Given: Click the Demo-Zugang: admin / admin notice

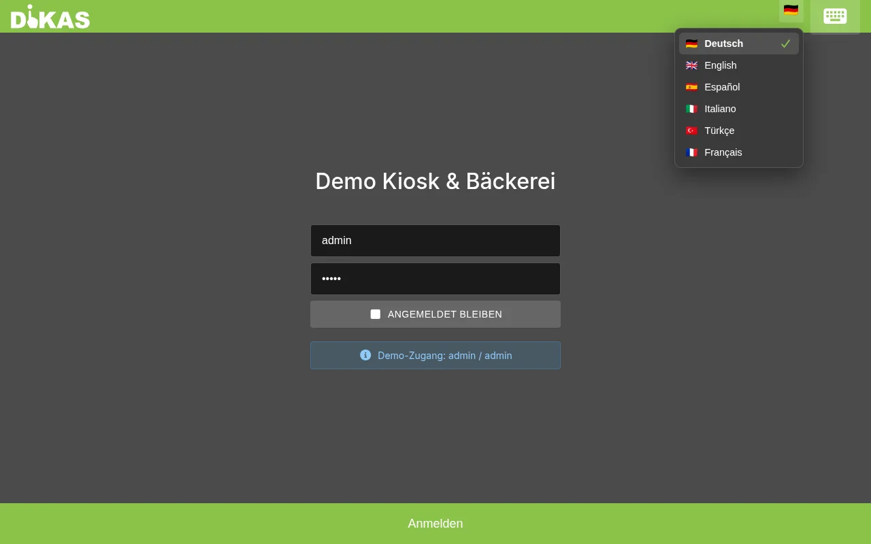Looking at the screenshot, I should (x=435, y=355).
